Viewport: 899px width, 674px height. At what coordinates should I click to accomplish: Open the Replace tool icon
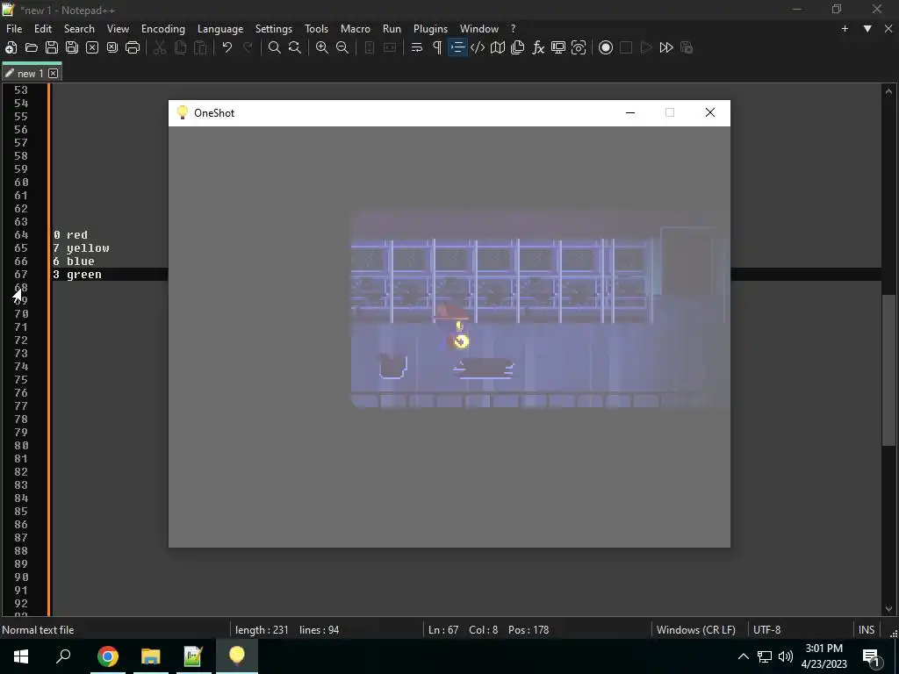pos(295,47)
